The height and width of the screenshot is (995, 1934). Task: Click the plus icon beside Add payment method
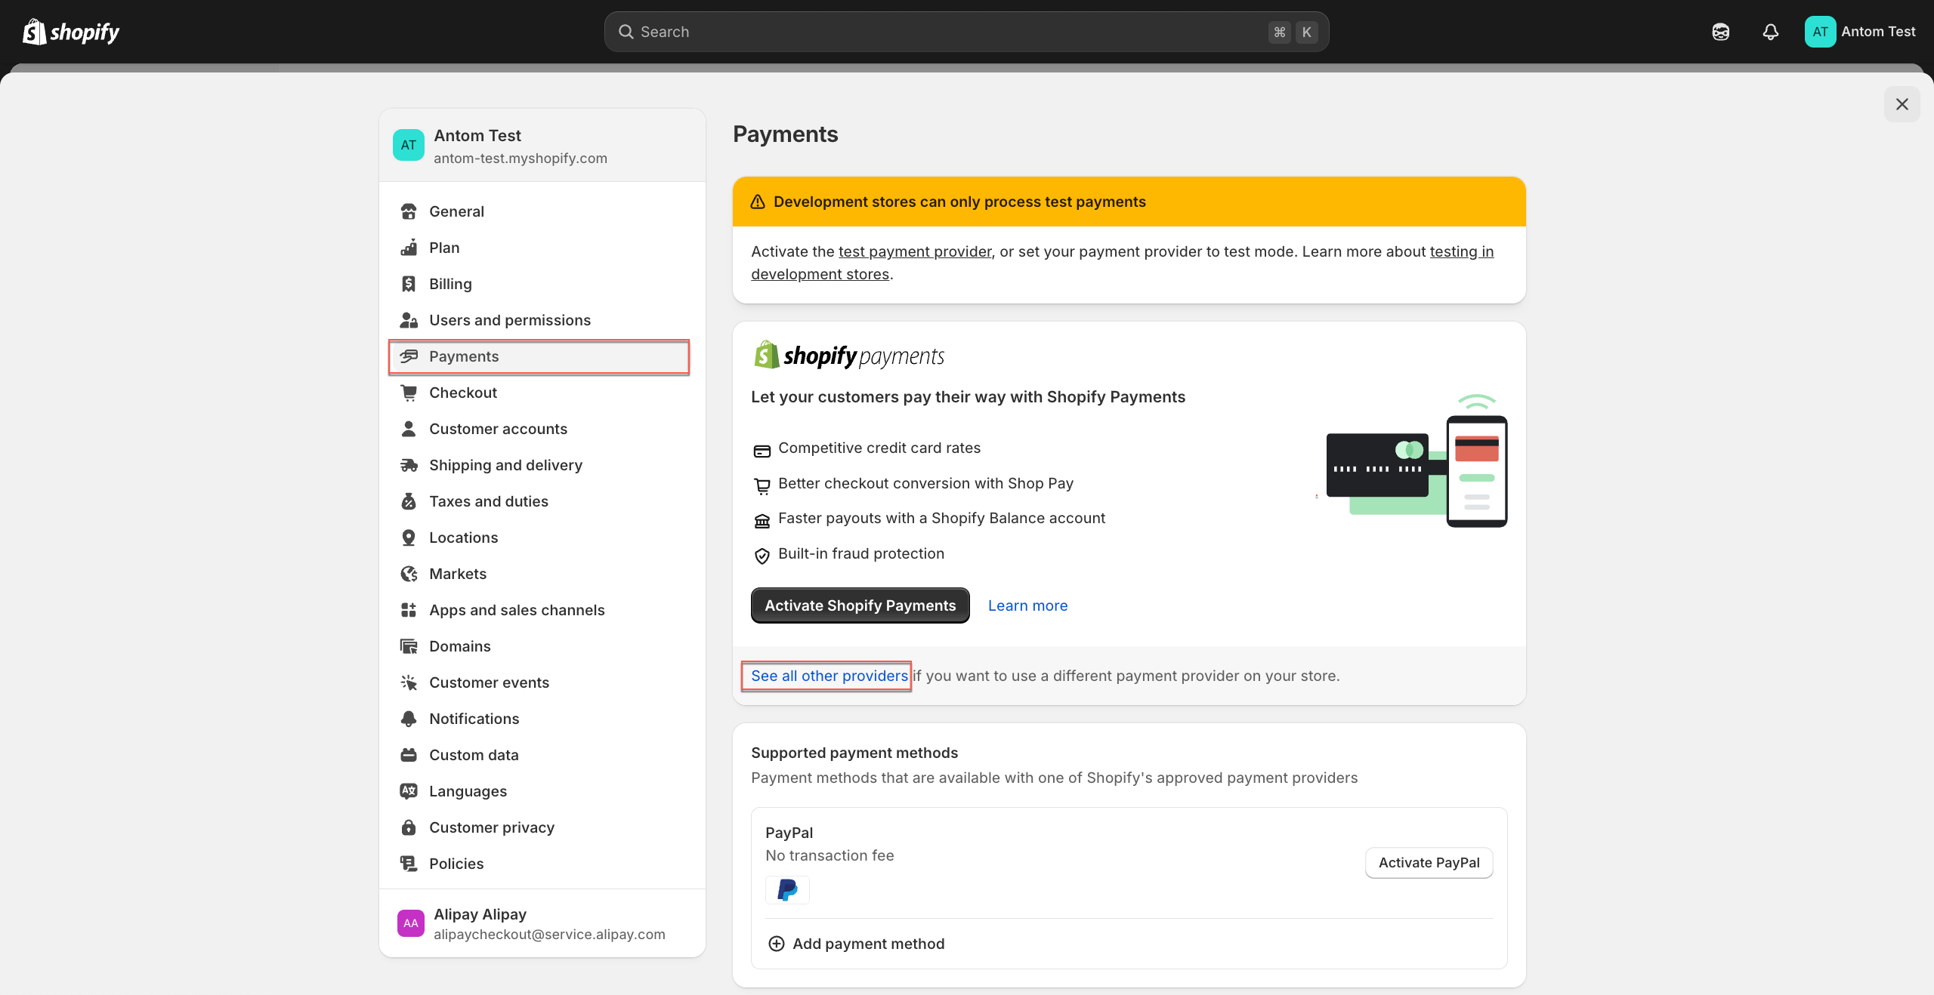tap(776, 944)
